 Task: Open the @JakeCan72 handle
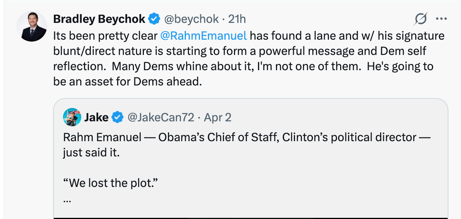click(161, 117)
